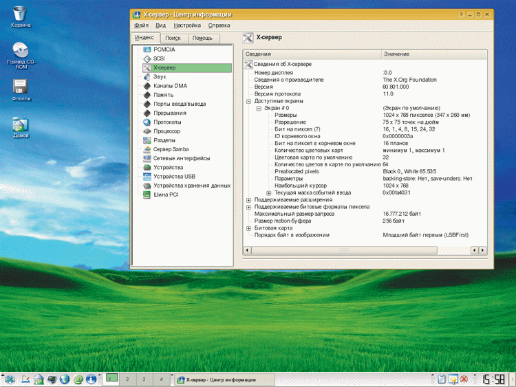Viewport: 516px width, 387px height.
Task: Click the Прерывания chip icon
Action: 147,113
